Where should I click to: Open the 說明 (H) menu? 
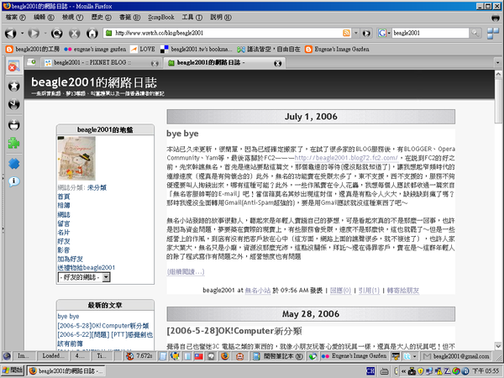(x=221, y=18)
